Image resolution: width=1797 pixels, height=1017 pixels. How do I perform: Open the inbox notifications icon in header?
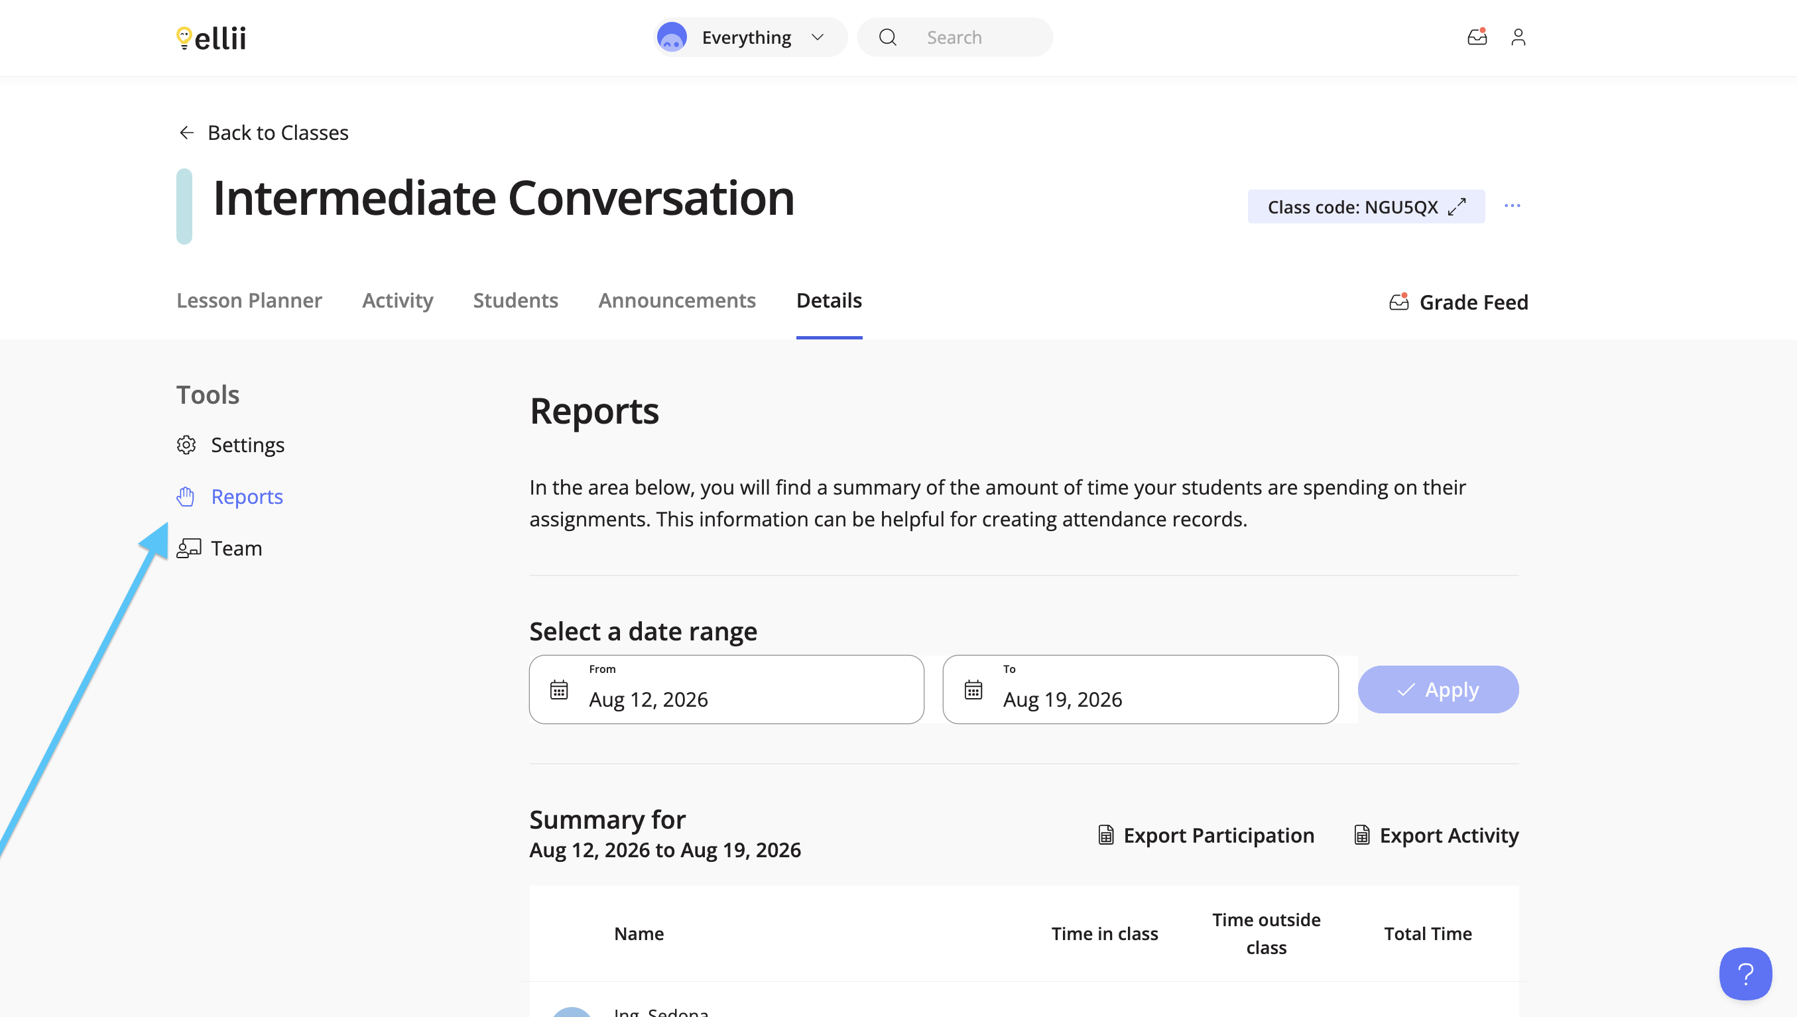pyautogui.click(x=1477, y=37)
